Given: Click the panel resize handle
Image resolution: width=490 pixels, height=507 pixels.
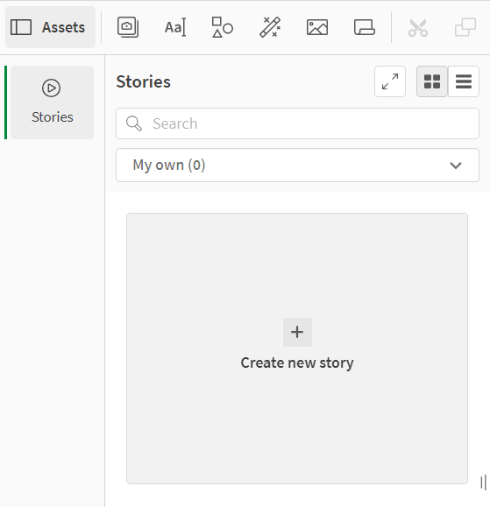Looking at the screenshot, I should point(484,482).
